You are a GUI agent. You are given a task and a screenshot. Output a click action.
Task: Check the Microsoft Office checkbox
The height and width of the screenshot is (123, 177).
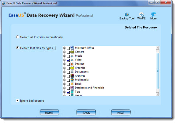68,48
